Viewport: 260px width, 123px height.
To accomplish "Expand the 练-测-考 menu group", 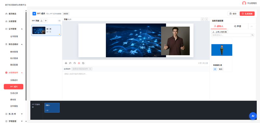I will tap(22, 114).
